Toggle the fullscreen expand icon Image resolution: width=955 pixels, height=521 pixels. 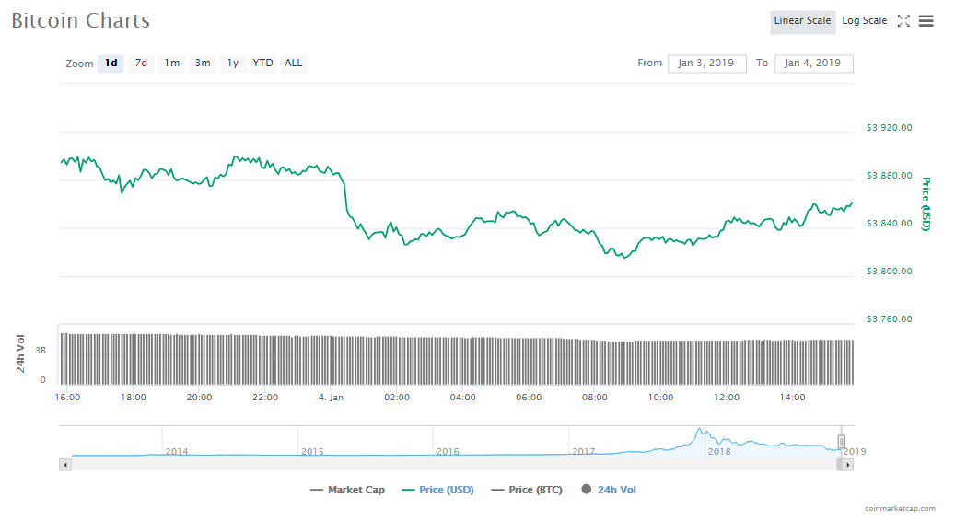click(x=903, y=21)
